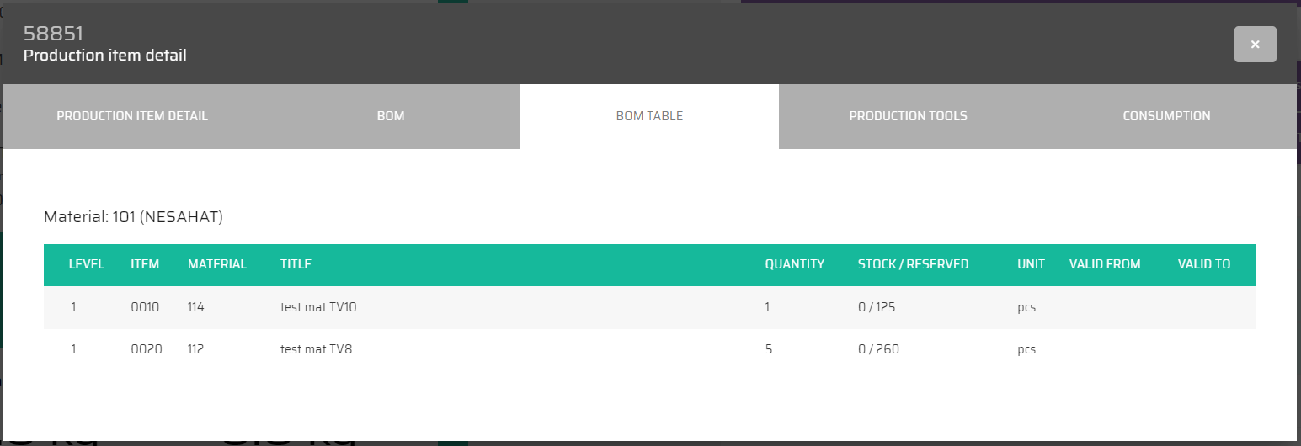Click item number 0010 in the table

click(x=145, y=307)
